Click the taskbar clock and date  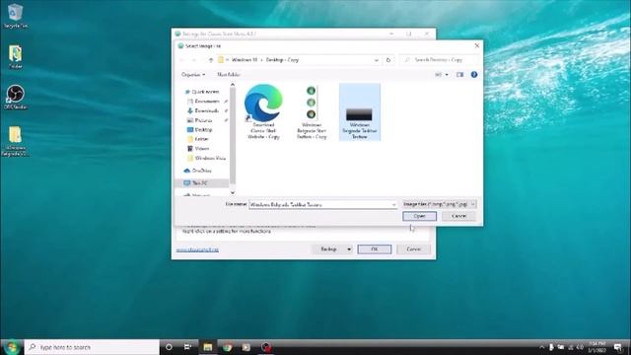597,347
